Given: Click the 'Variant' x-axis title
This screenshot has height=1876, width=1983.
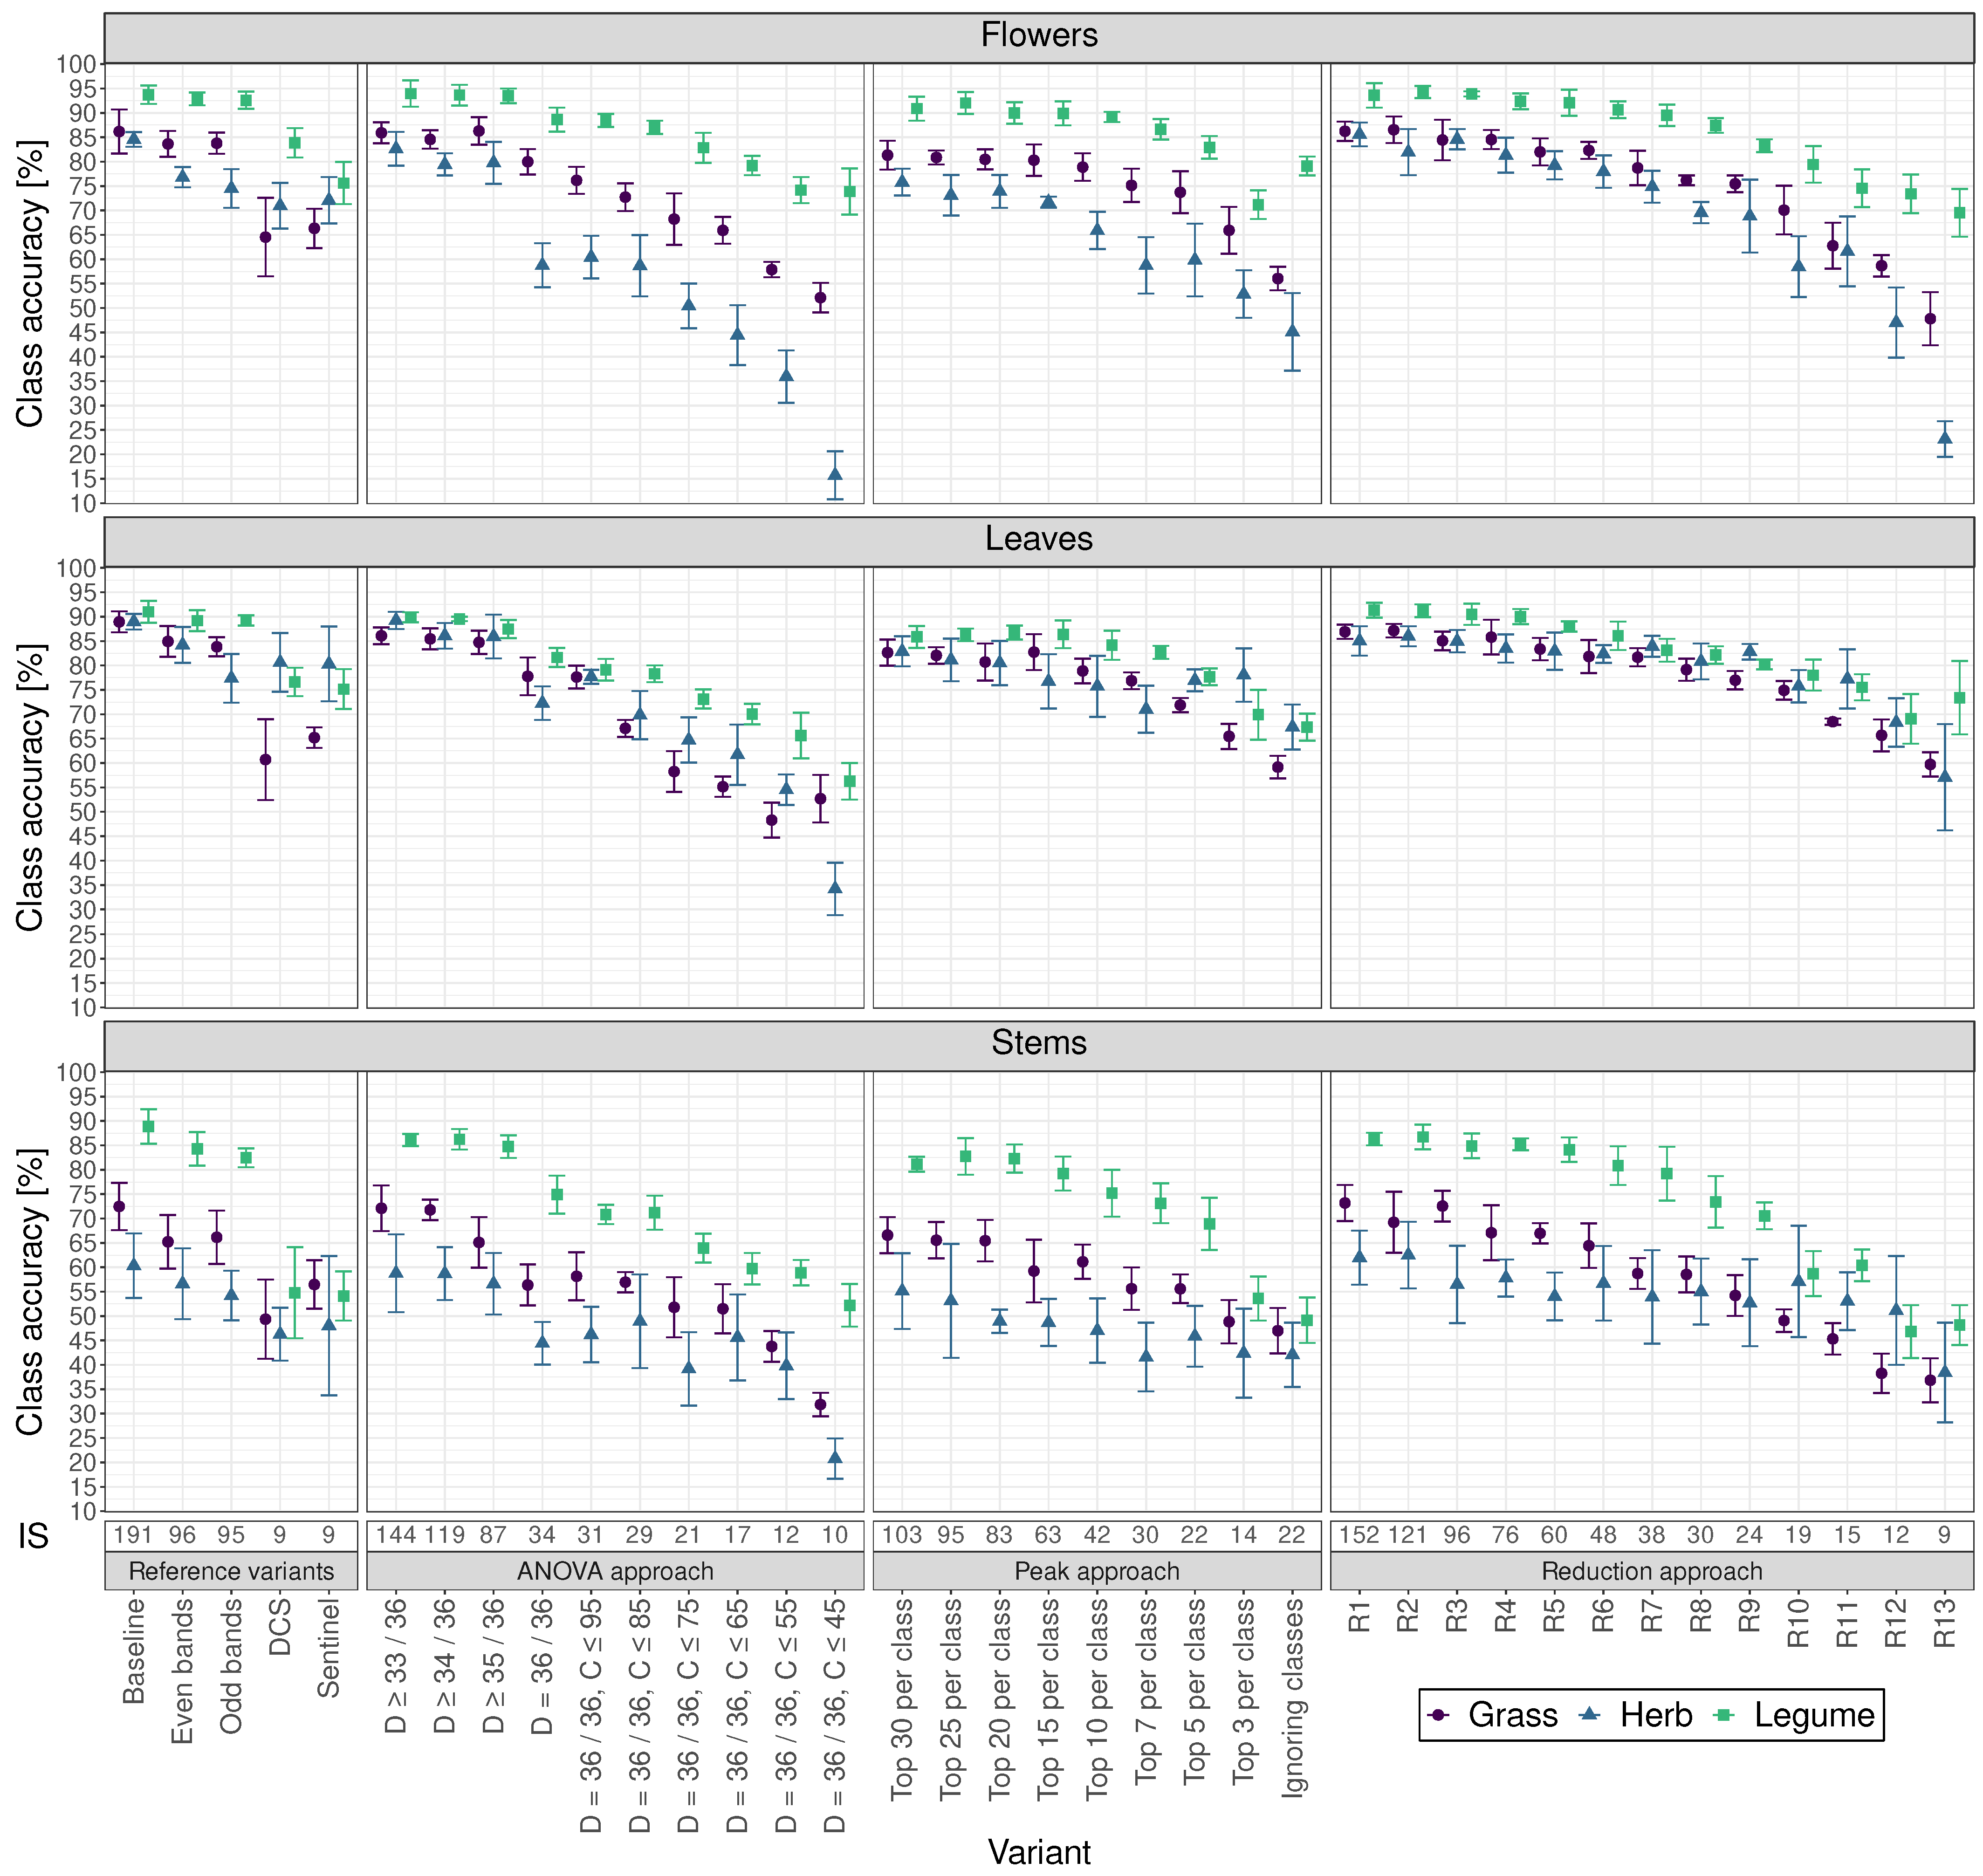Looking at the screenshot, I should click(x=1039, y=1852).
